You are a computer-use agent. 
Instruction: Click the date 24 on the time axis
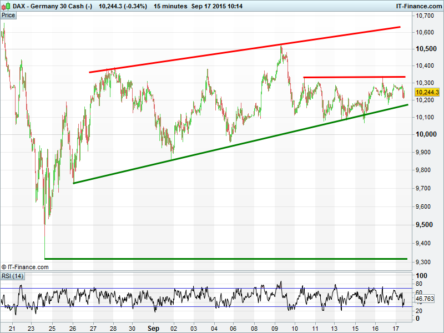point(52,329)
